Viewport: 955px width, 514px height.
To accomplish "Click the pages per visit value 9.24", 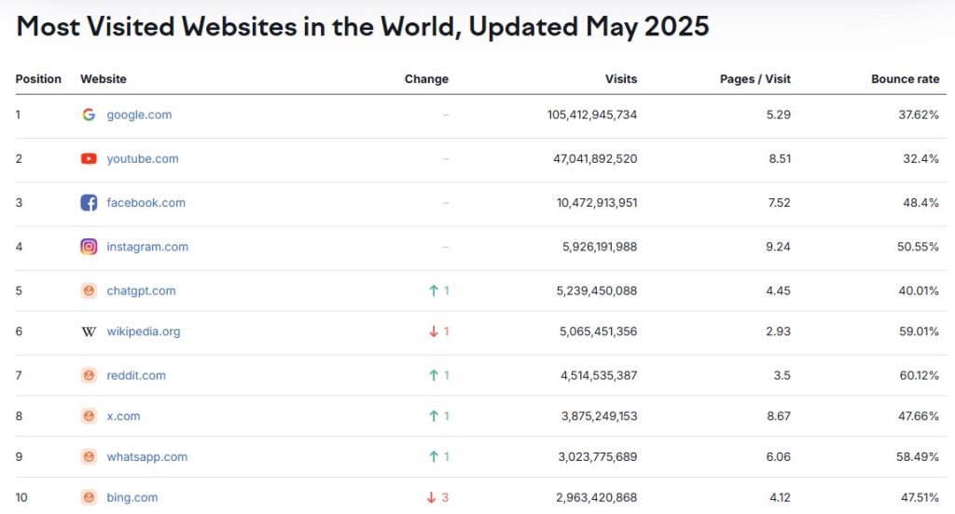I will [779, 247].
